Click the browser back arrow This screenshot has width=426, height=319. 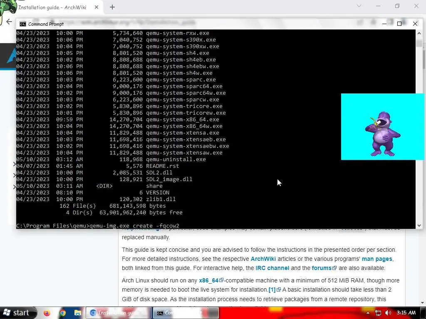[x=9, y=22]
